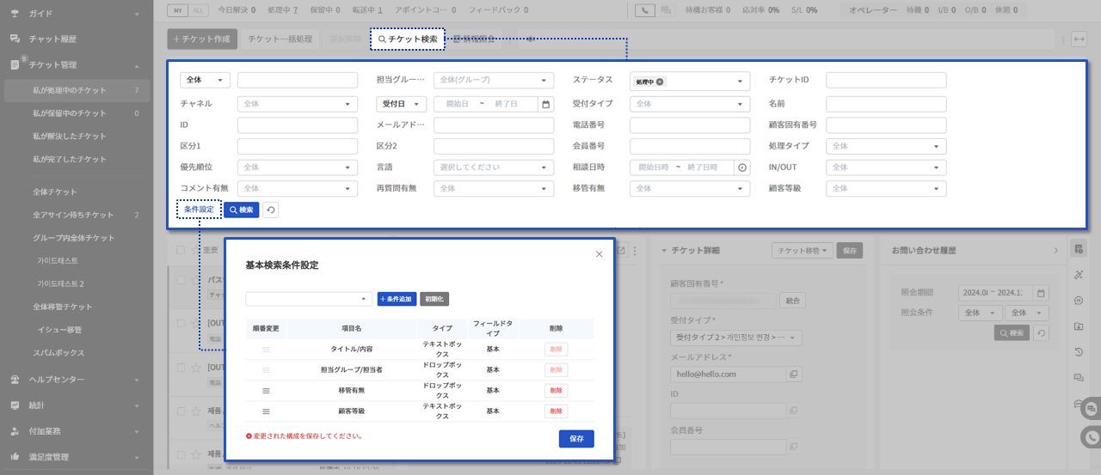Click the clock icon in 相談日時 field

[741, 167]
